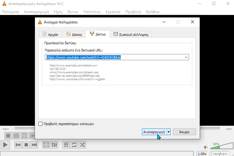Open the Αναπαραγωγή menu in menu bar
234x156 pixels.
[x=37, y=12]
